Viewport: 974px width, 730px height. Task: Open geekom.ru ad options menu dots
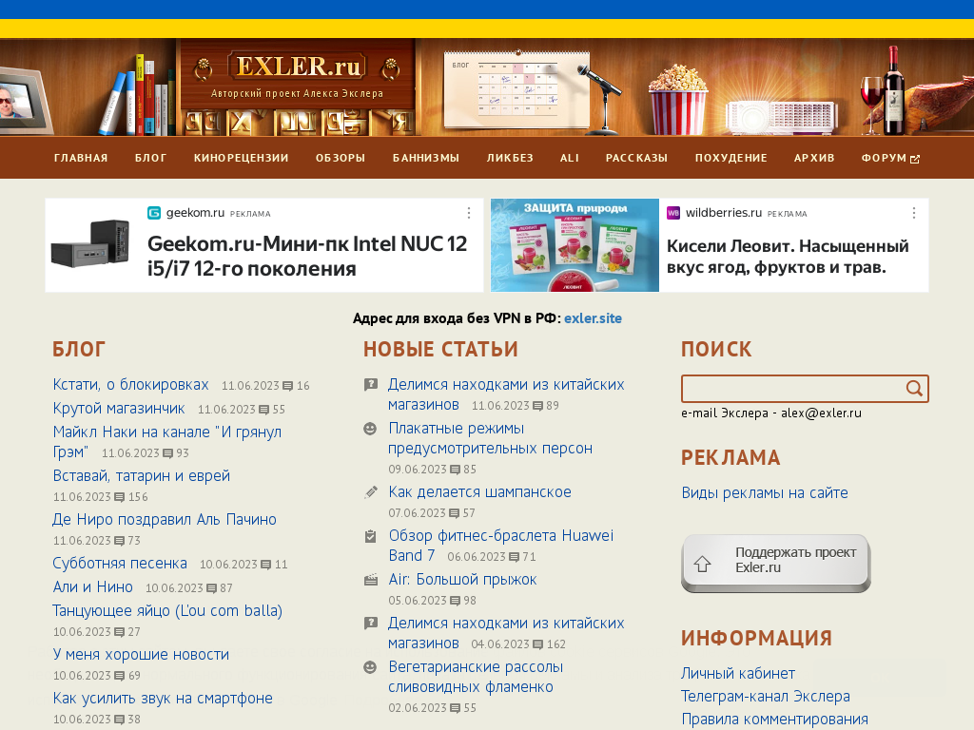pyautogui.click(x=469, y=213)
